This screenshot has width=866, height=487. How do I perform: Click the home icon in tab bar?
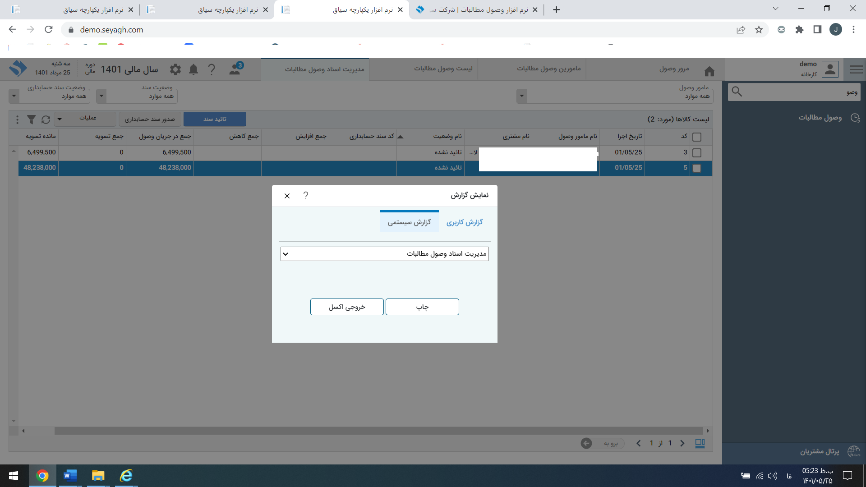[x=709, y=71]
